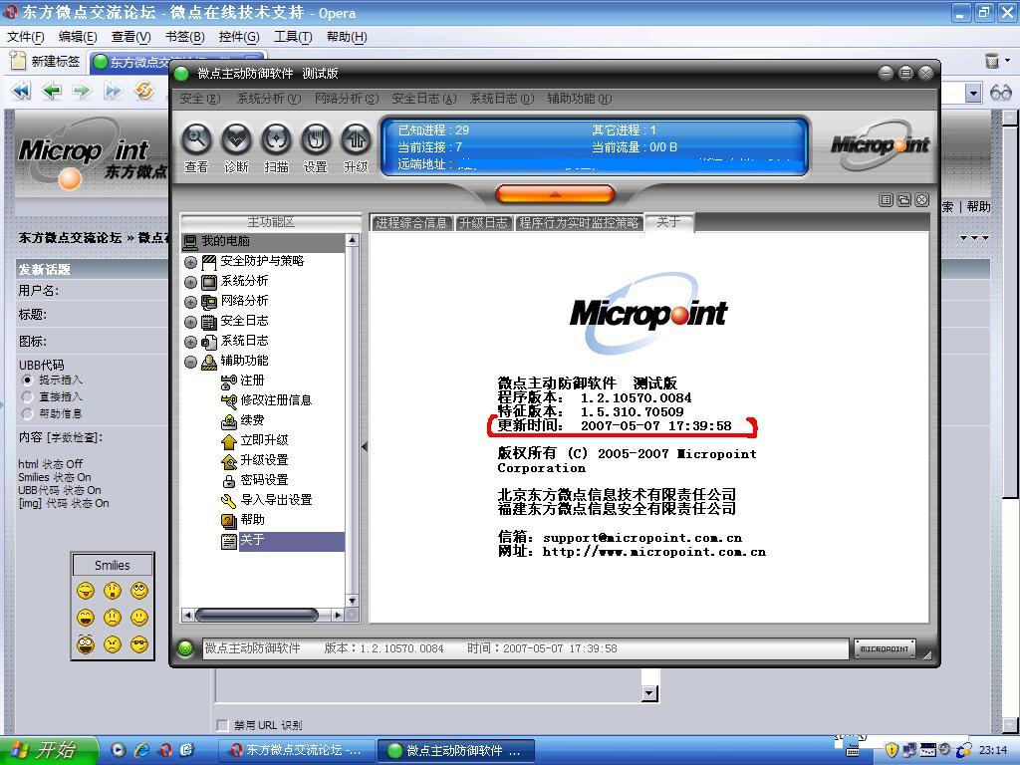Open the 安全(E) menu

(x=199, y=99)
